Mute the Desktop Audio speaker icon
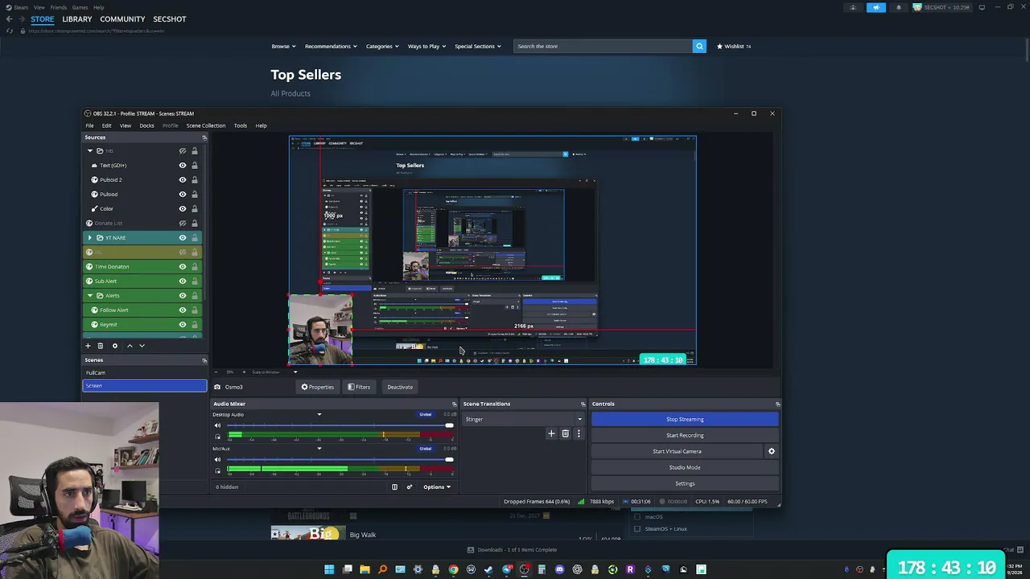 tap(217, 425)
